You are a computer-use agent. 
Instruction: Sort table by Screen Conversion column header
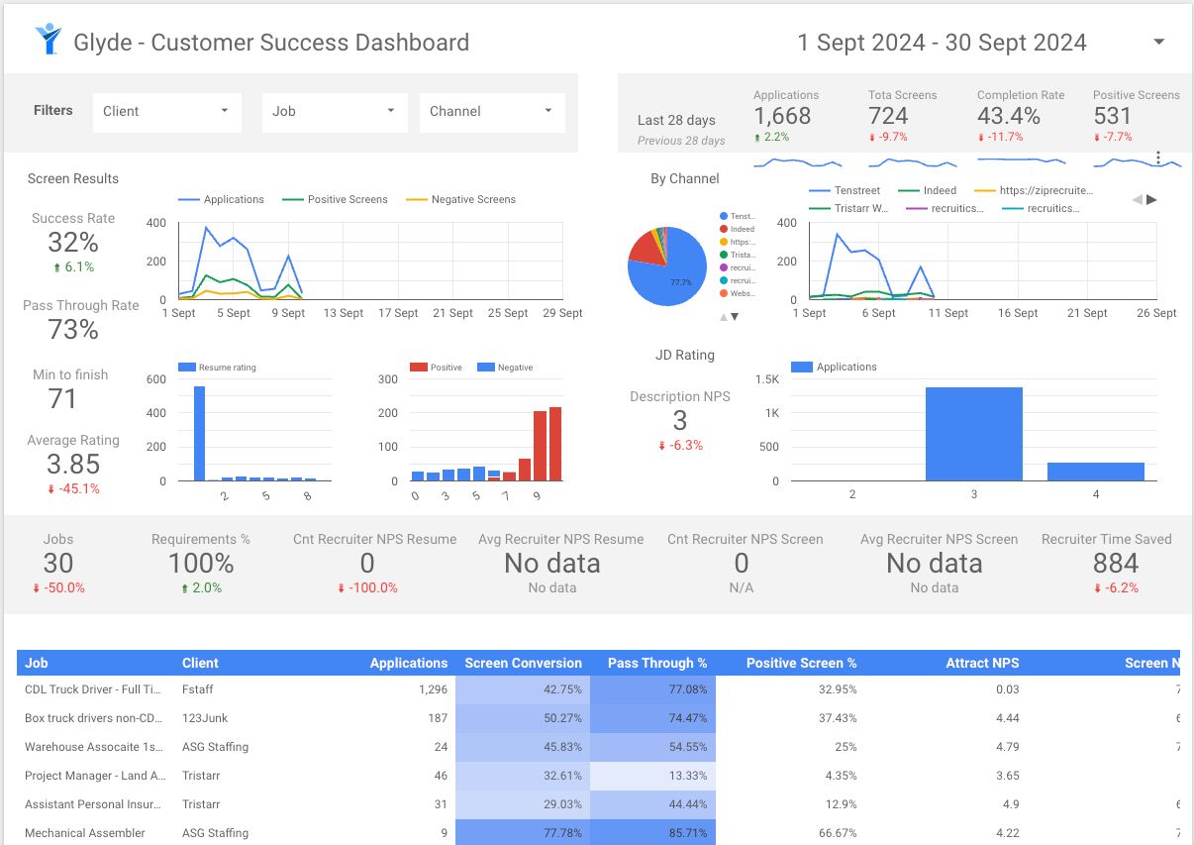[523, 663]
